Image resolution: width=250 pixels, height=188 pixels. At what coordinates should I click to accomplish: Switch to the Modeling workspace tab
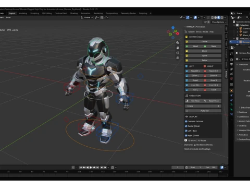pyautogui.click(x=23, y=14)
